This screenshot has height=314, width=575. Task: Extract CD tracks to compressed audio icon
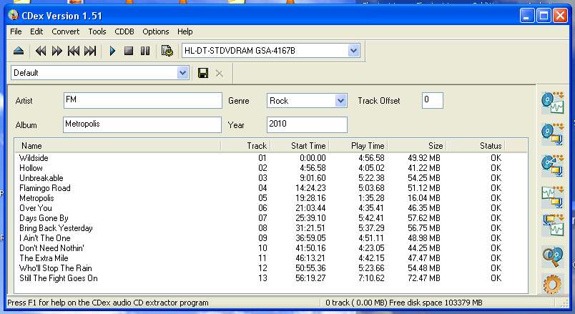553,134
